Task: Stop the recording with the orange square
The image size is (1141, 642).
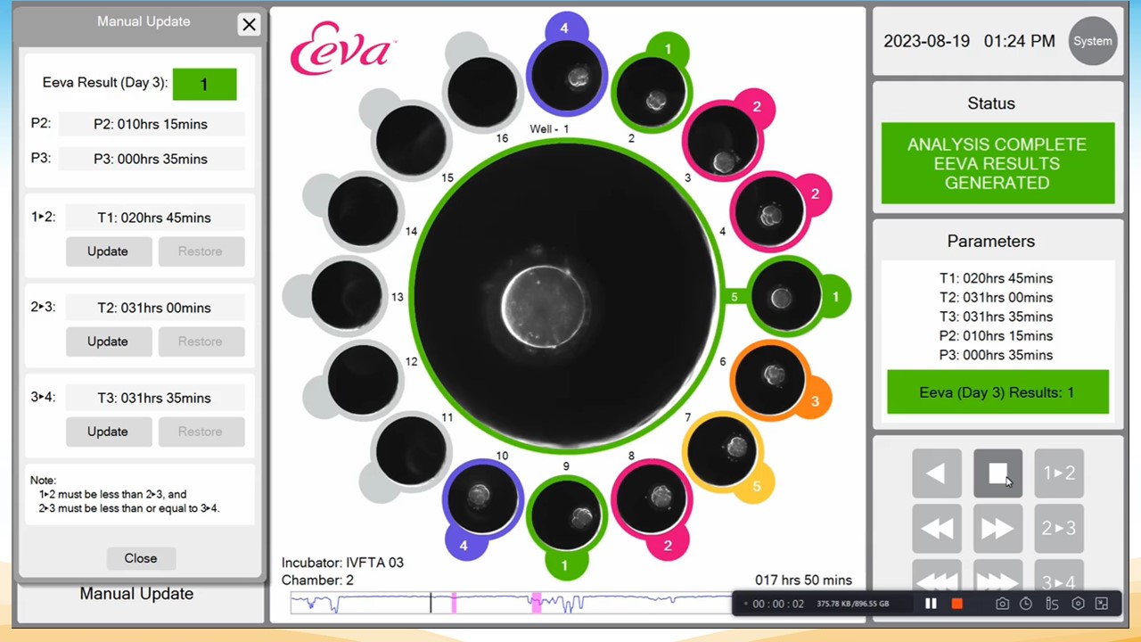Action: [956, 604]
